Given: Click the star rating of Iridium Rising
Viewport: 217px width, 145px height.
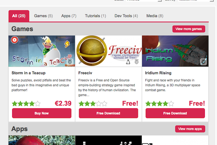Looking at the screenshot, I should pos(160,104).
